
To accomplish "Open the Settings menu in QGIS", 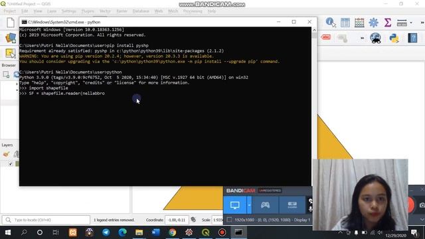I will (69, 11).
